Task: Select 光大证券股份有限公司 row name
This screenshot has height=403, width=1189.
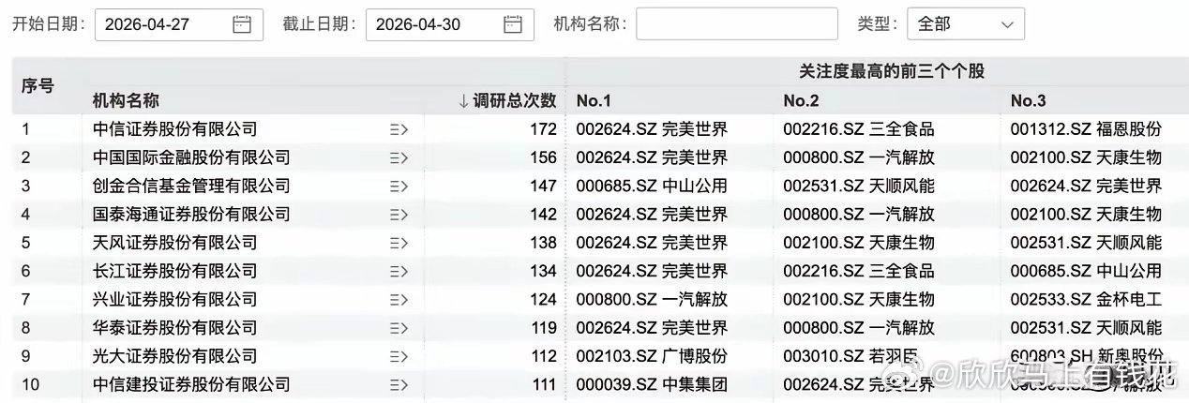Action: click(x=174, y=356)
